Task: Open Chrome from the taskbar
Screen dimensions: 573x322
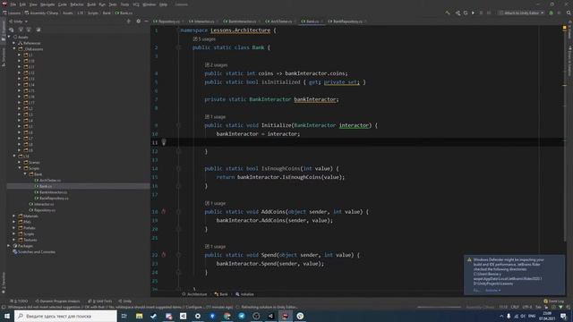Action: tap(227, 316)
